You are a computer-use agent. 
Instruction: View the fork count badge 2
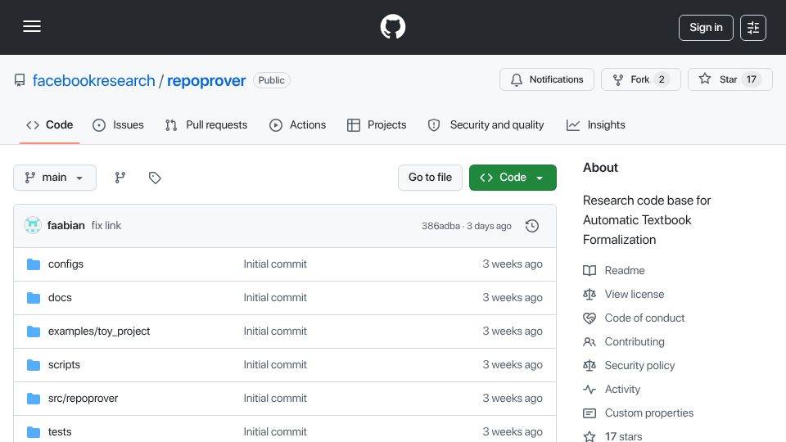coord(662,79)
